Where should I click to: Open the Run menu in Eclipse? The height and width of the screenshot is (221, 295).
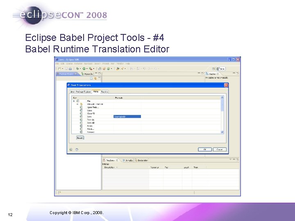[x=113, y=64]
